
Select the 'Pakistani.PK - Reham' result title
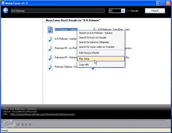(x=66, y=57)
